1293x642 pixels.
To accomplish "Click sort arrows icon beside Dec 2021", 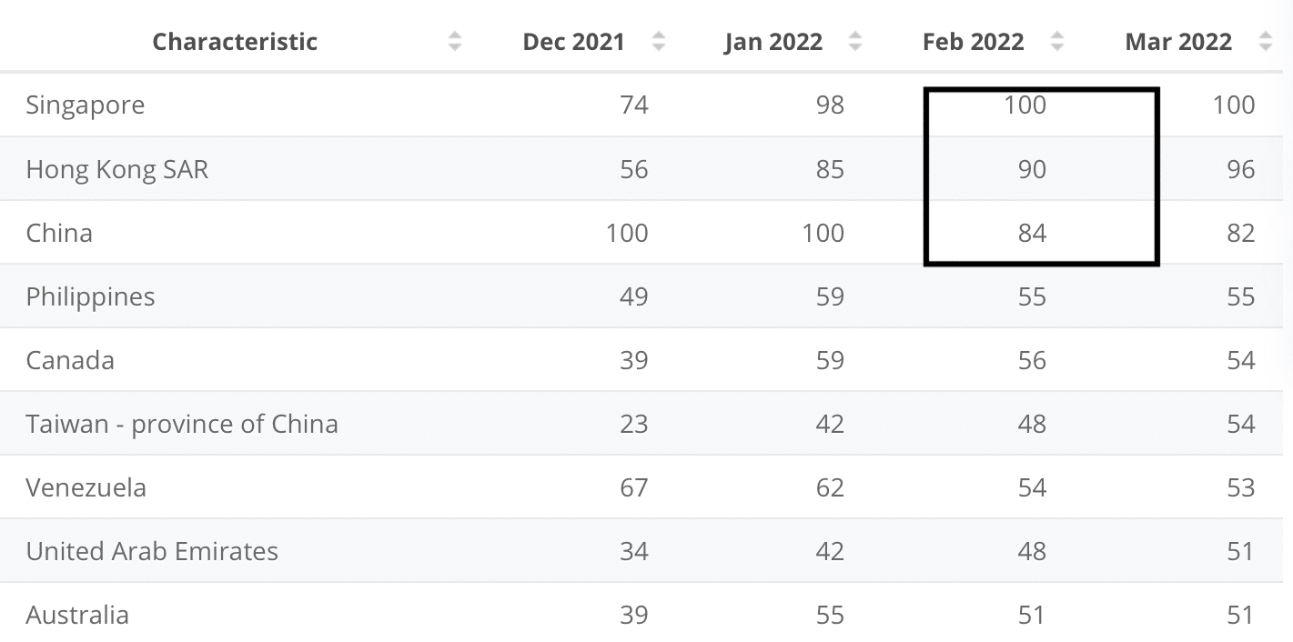I will click(659, 42).
